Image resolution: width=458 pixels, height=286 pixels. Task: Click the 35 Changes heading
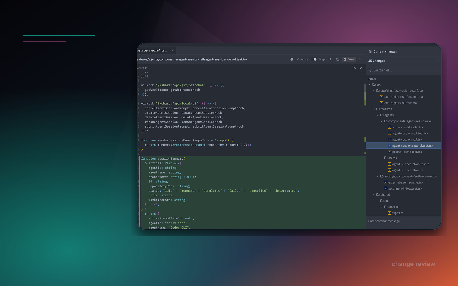point(376,61)
